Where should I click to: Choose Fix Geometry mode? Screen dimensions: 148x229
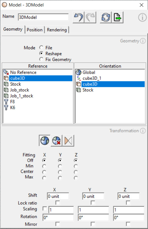[x=41, y=59]
